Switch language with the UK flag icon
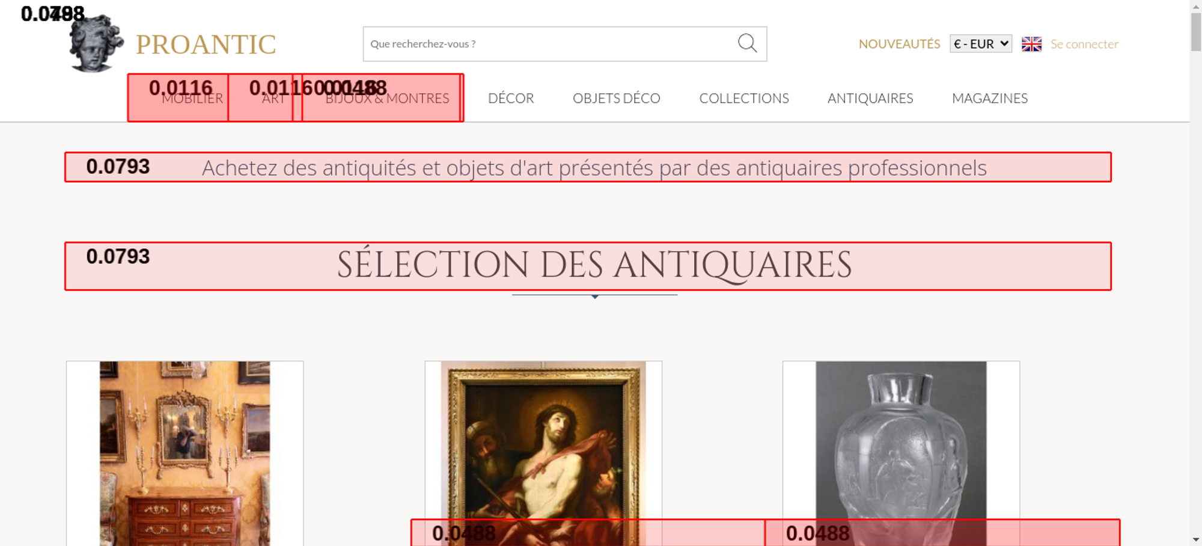 click(x=1031, y=44)
